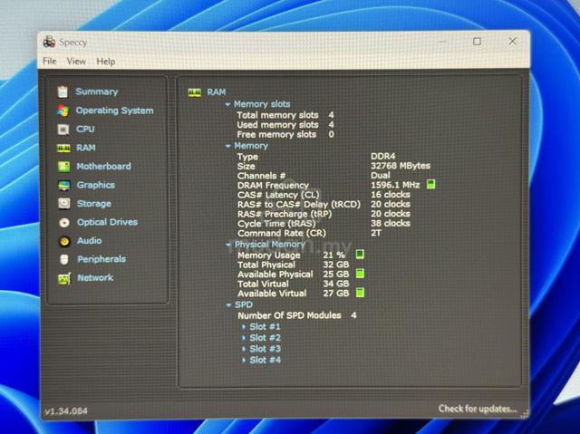Open the Storage section
This screenshot has height=434, width=580.
(94, 204)
